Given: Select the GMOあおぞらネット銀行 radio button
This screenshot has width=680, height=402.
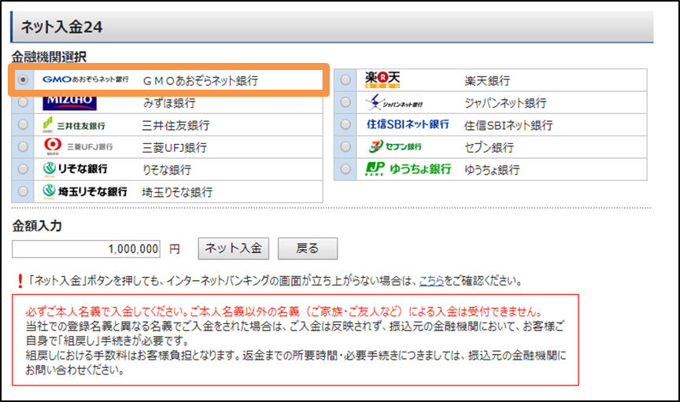Looking at the screenshot, I should pyautogui.click(x=23, y=79).
